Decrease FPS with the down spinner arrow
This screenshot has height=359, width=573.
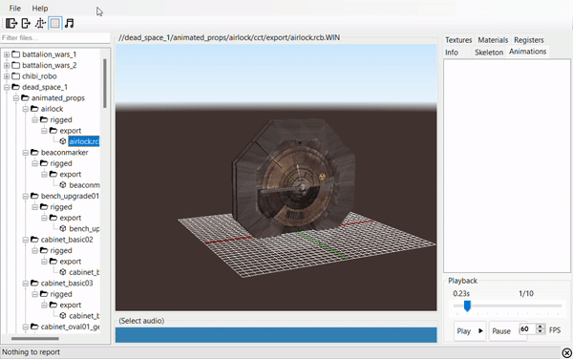coord(541,331)
